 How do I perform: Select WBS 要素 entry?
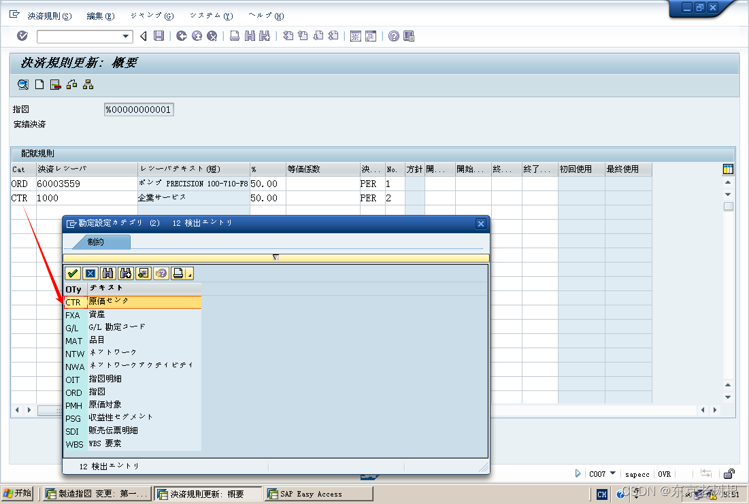coord(133,444)
